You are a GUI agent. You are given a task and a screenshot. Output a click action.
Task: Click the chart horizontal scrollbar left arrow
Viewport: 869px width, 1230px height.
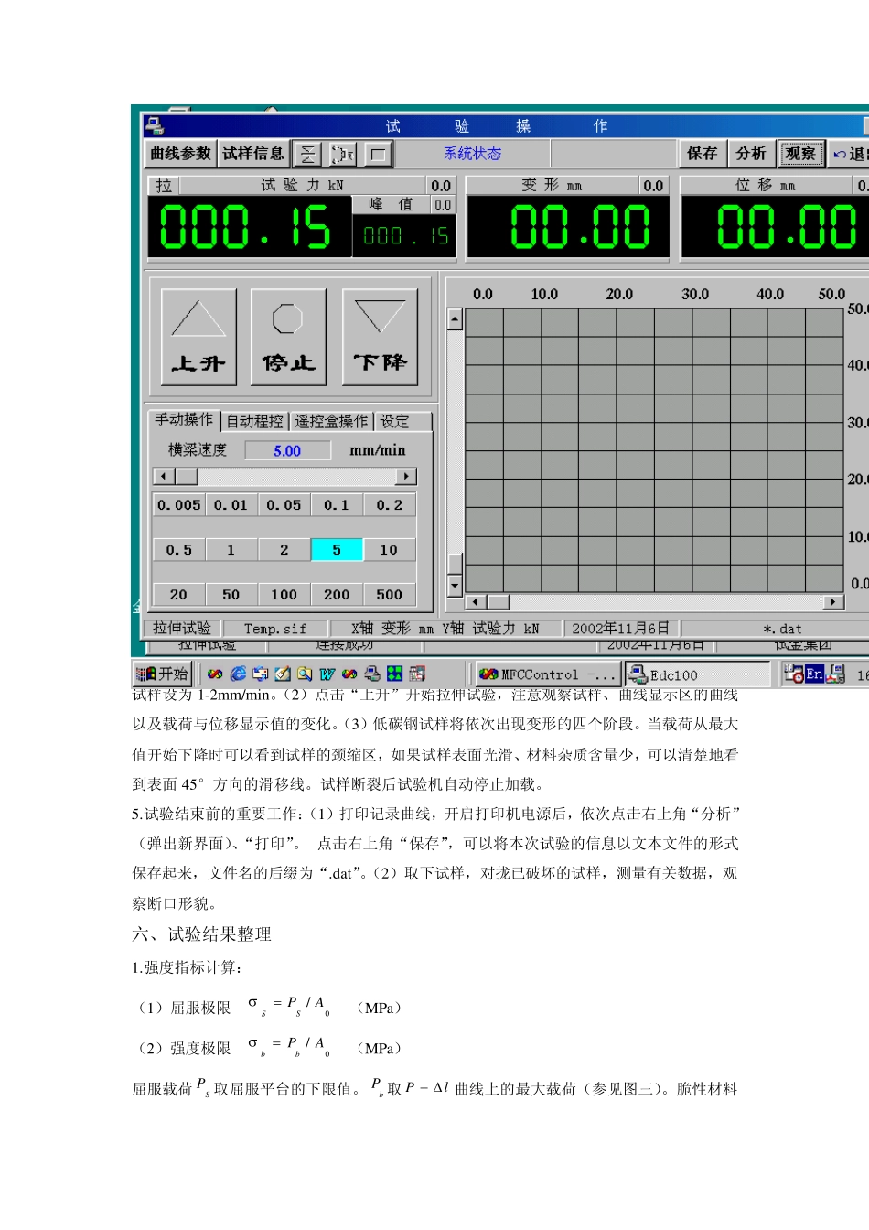[476, 602]
